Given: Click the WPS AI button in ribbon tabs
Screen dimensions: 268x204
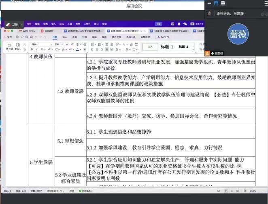Looking at the screenshot, I should coord(163,36).
